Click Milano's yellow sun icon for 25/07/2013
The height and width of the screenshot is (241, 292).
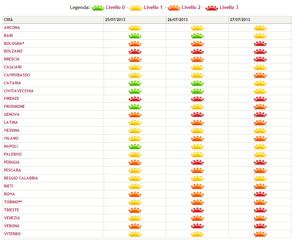point(135,138)
